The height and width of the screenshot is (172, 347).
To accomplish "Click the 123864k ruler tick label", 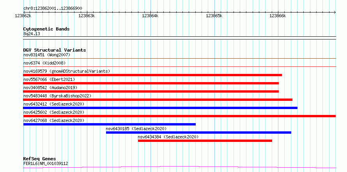I will (x=150, y=16).
